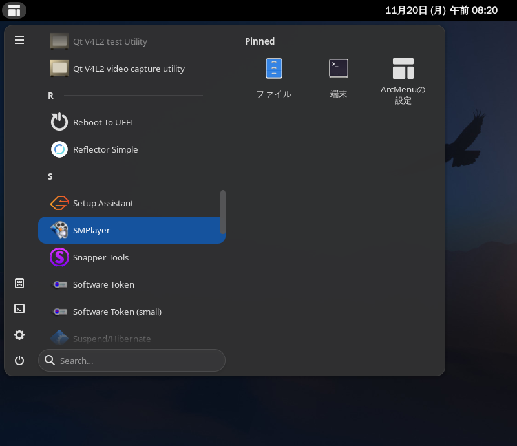Open the power options icon in the sidebar
The image size is (517, 446).
[x=19, y=360]
